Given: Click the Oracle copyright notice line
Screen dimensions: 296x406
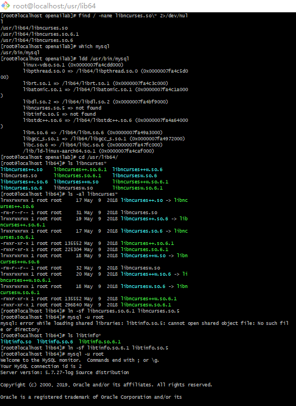Looking at the screenshot, I should tap(106, 385).
